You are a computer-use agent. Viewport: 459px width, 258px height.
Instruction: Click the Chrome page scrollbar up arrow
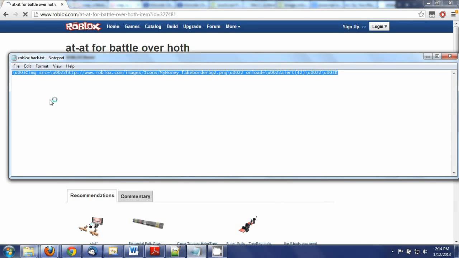456,23
